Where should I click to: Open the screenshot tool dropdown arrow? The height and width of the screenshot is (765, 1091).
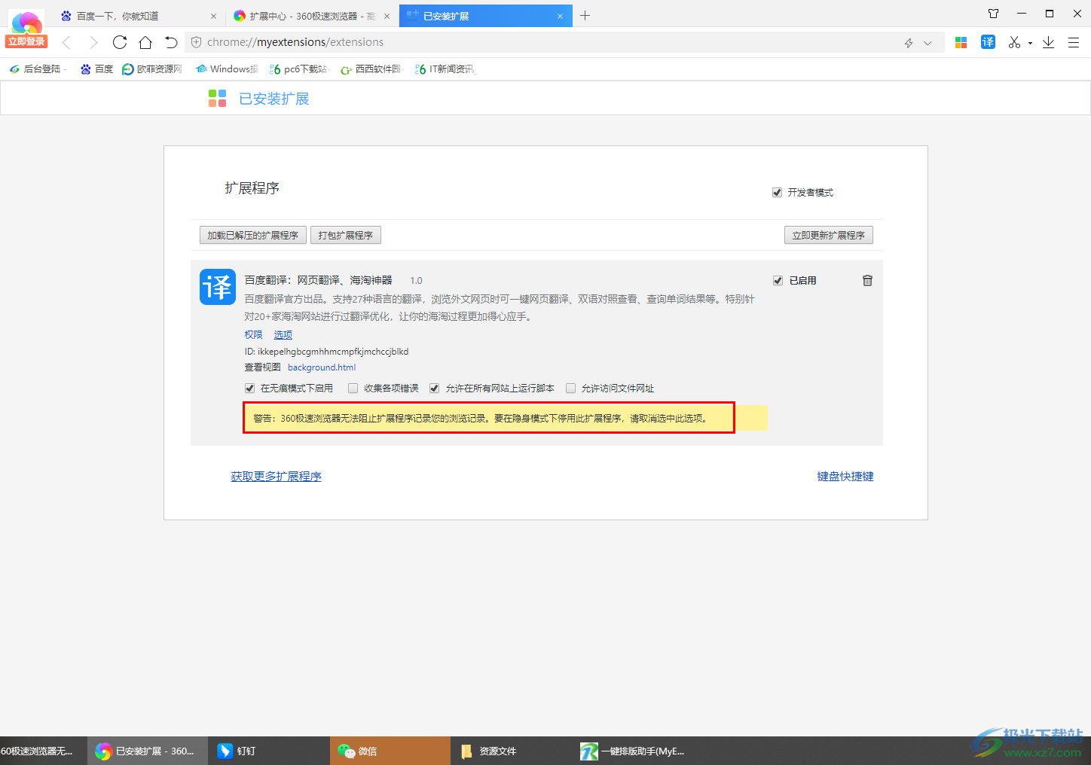coord(1030,44)
